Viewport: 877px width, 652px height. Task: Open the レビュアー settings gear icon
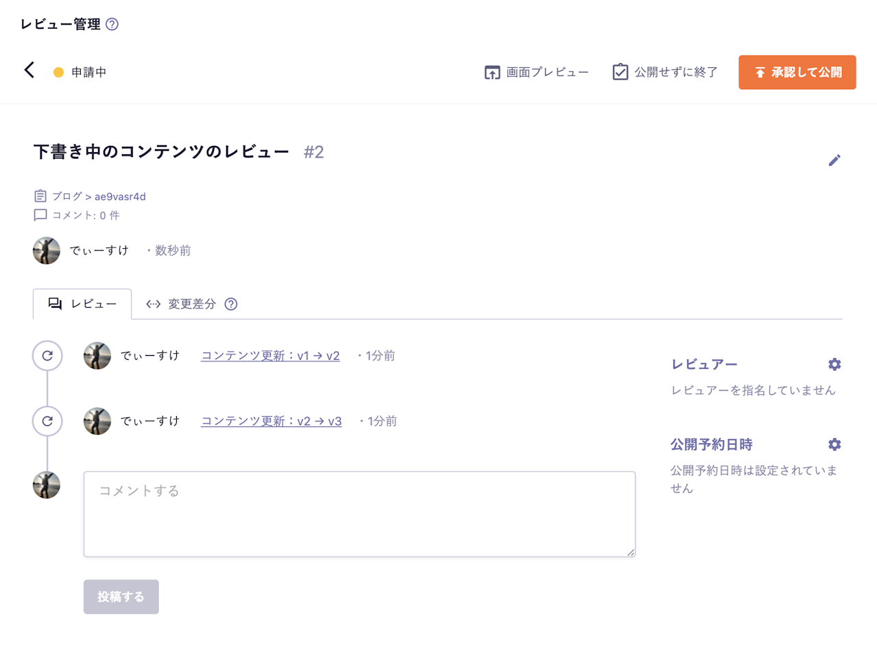tap(834, 364)
